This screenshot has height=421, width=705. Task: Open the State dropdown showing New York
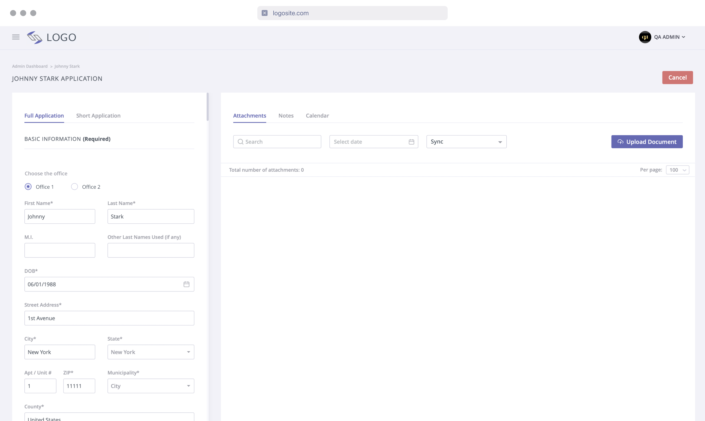tap(151, 352)
